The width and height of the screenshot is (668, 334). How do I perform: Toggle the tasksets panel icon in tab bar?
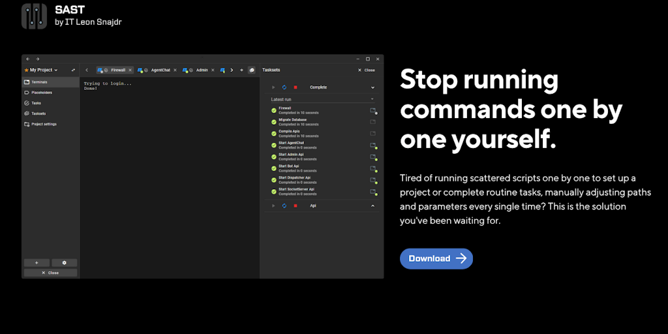(x=252, y=70)
